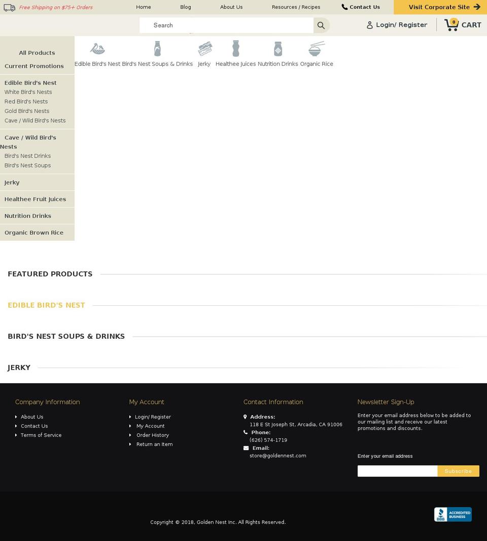Open the Blog menu item
487x541 pixels.
[185, 7]
